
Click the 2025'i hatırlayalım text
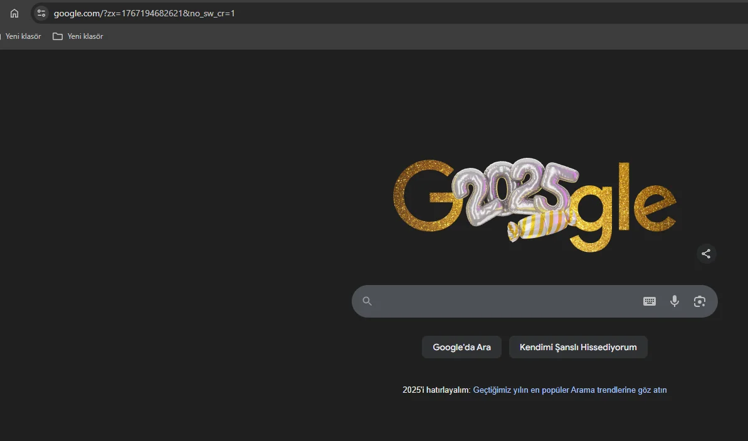[436, 390]
